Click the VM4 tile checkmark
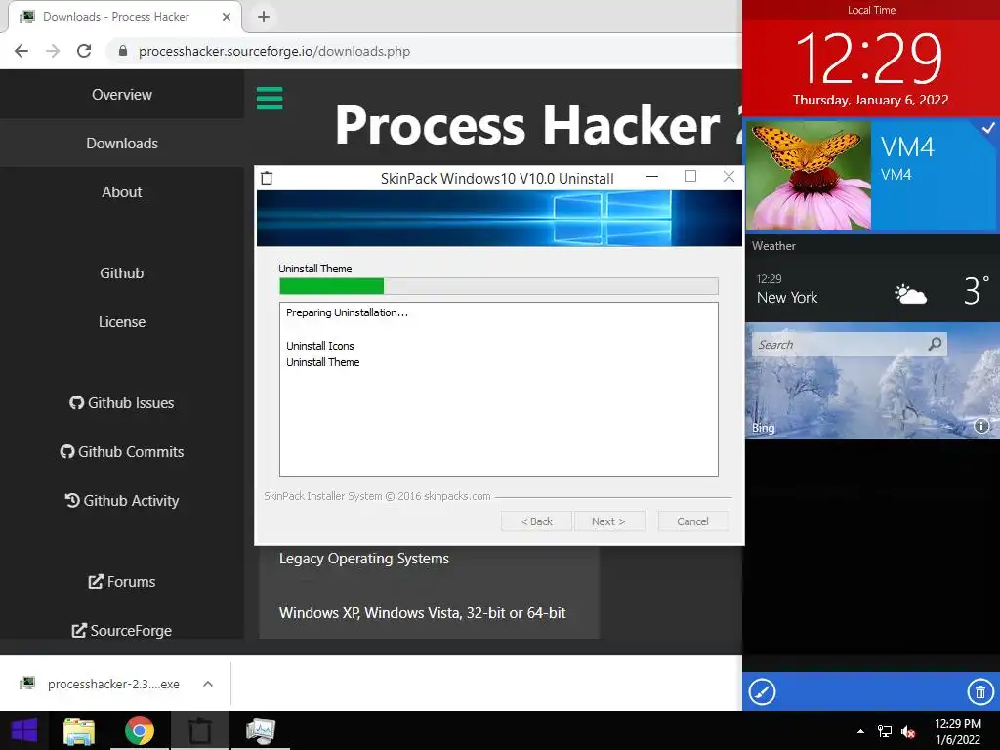The image size is (1000, 750). pos(988,128)
